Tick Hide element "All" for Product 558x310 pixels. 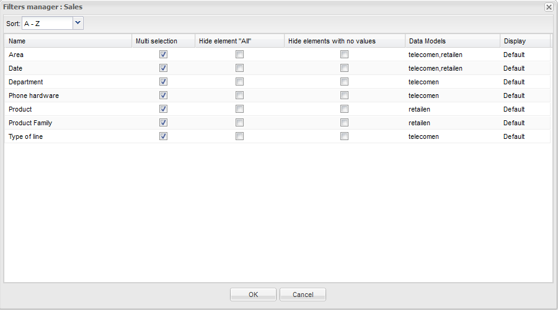[239, 109]
